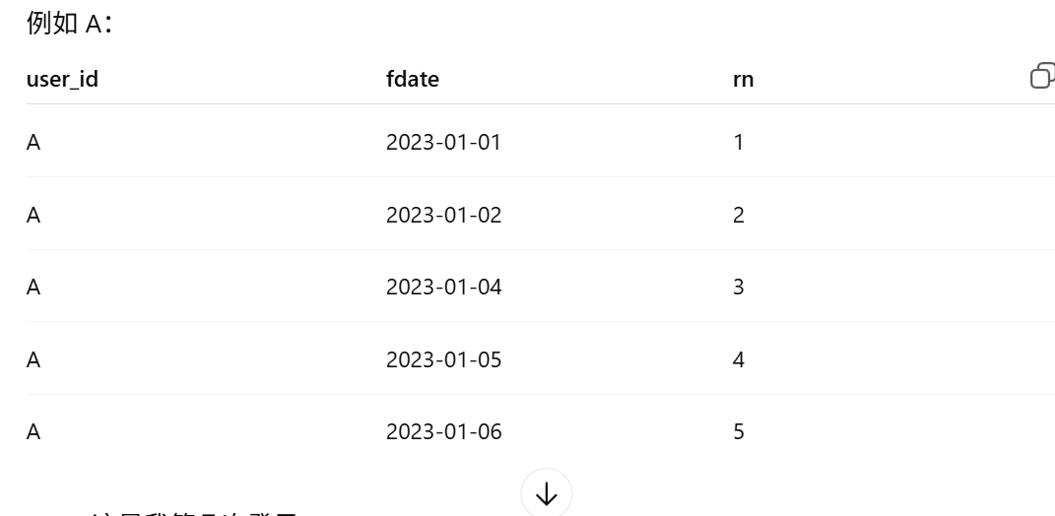Click the rn value 4 cell
Screen dimensions: 1055x516
coord(739,360)
